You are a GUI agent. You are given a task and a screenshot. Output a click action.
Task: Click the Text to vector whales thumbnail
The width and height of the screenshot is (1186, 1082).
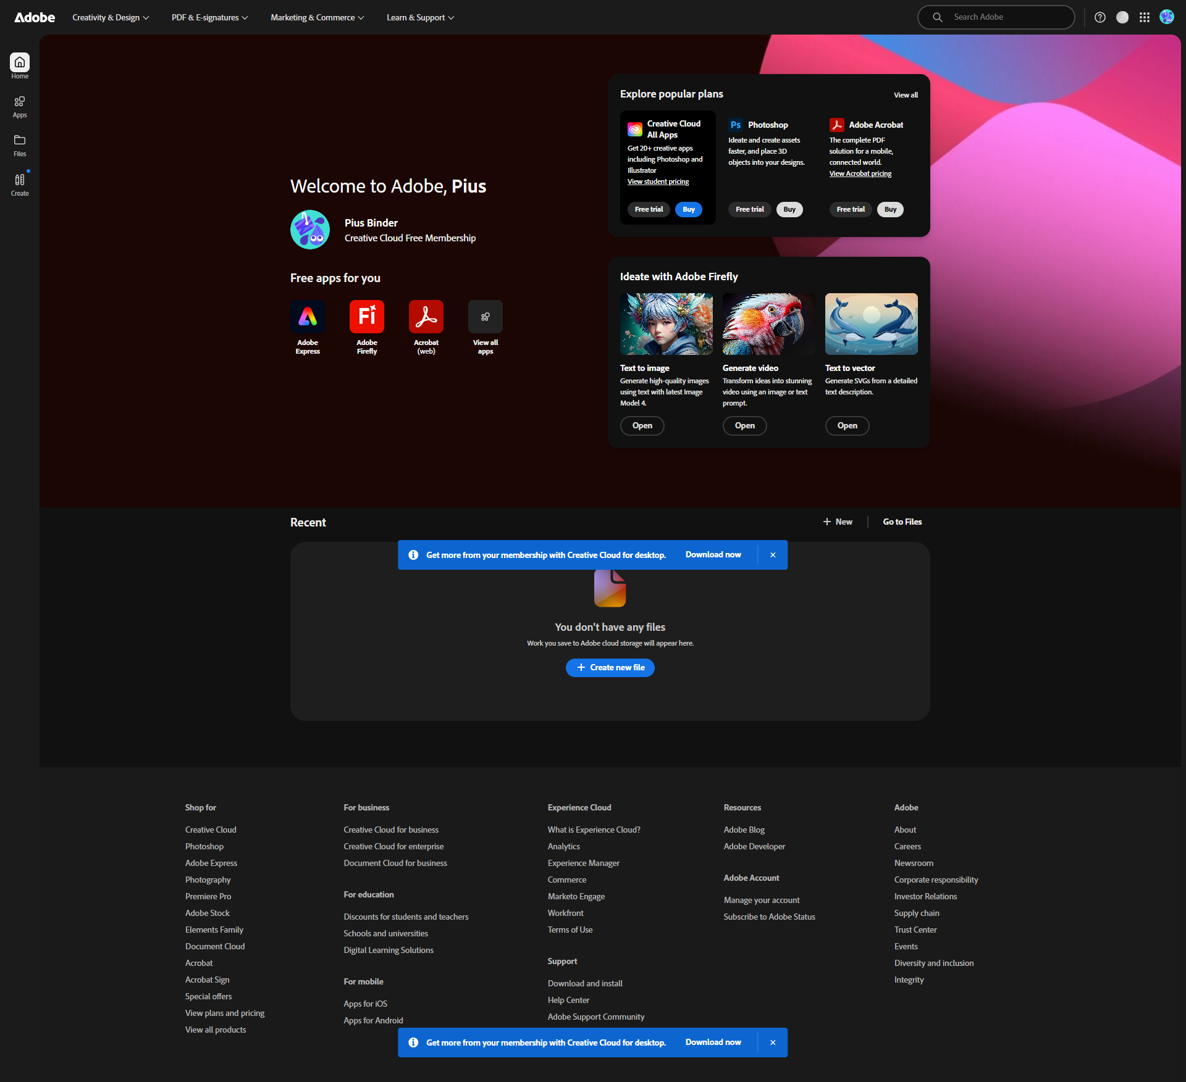click(872, 324)
